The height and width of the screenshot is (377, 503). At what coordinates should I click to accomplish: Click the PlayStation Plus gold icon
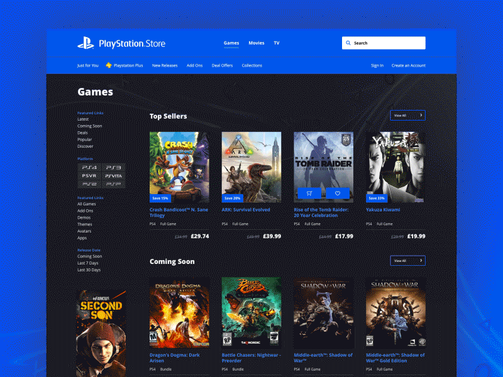click(109, 65)
